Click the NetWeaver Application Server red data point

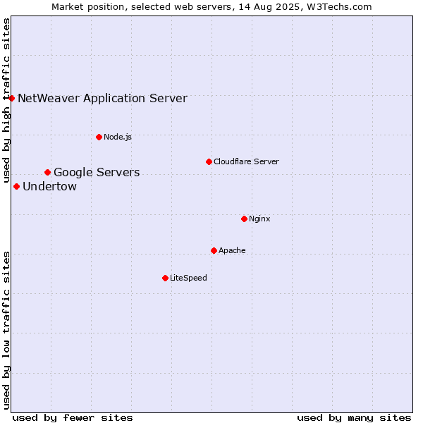click(11, 99)
